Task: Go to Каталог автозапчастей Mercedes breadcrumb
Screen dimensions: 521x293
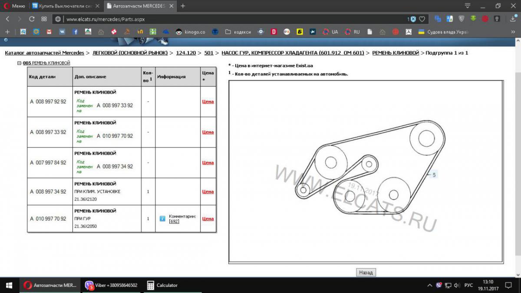Action: pyautogui.click(x=44, y=53)
